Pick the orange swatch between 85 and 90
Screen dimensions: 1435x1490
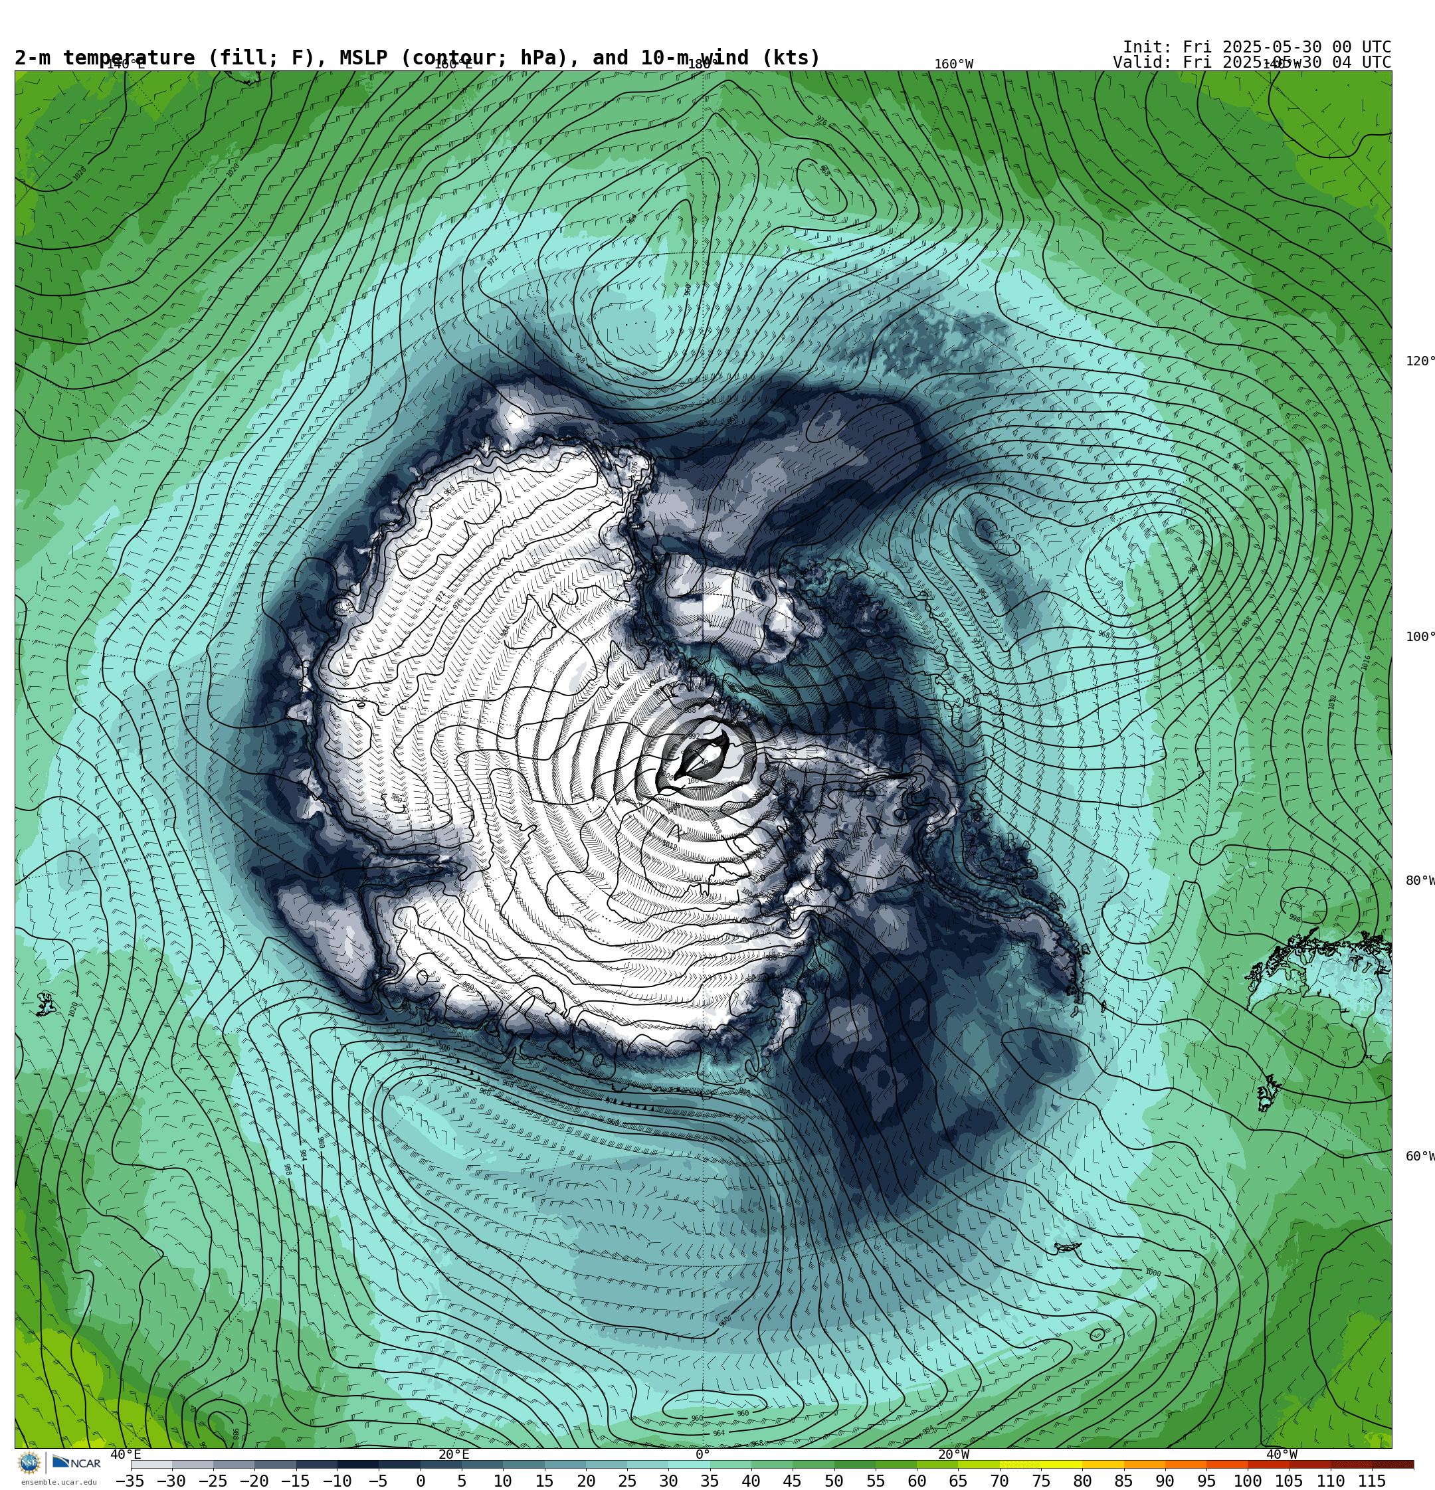(x=1145, y=1465)
